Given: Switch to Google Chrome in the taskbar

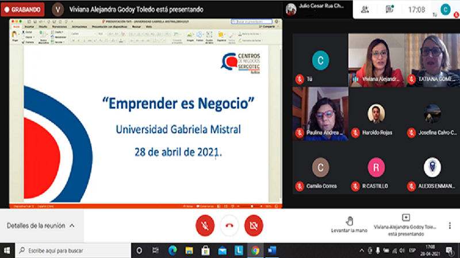Looking at the screenshot, I should point(255,251).
